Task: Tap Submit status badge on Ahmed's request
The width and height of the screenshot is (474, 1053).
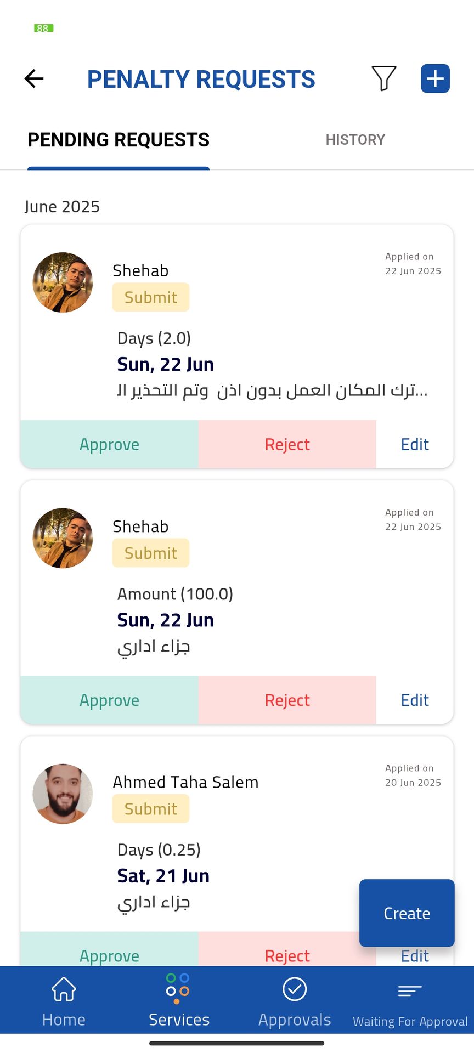Action: (151, 809)
